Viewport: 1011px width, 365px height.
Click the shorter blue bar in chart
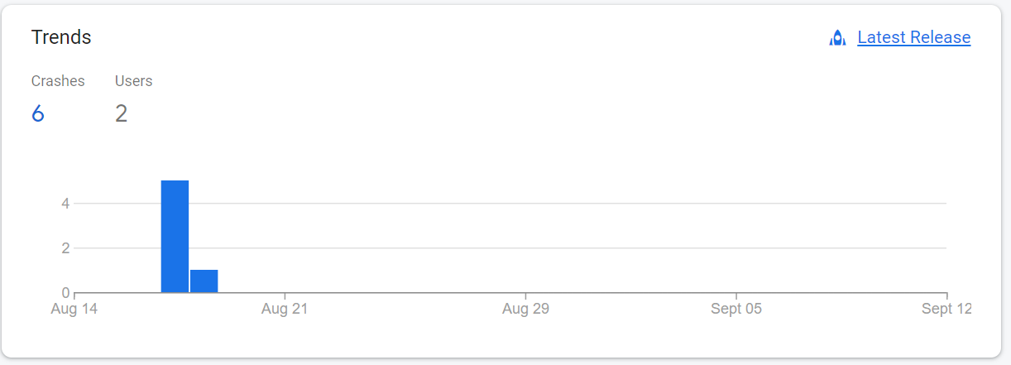(x=204, y=281)
